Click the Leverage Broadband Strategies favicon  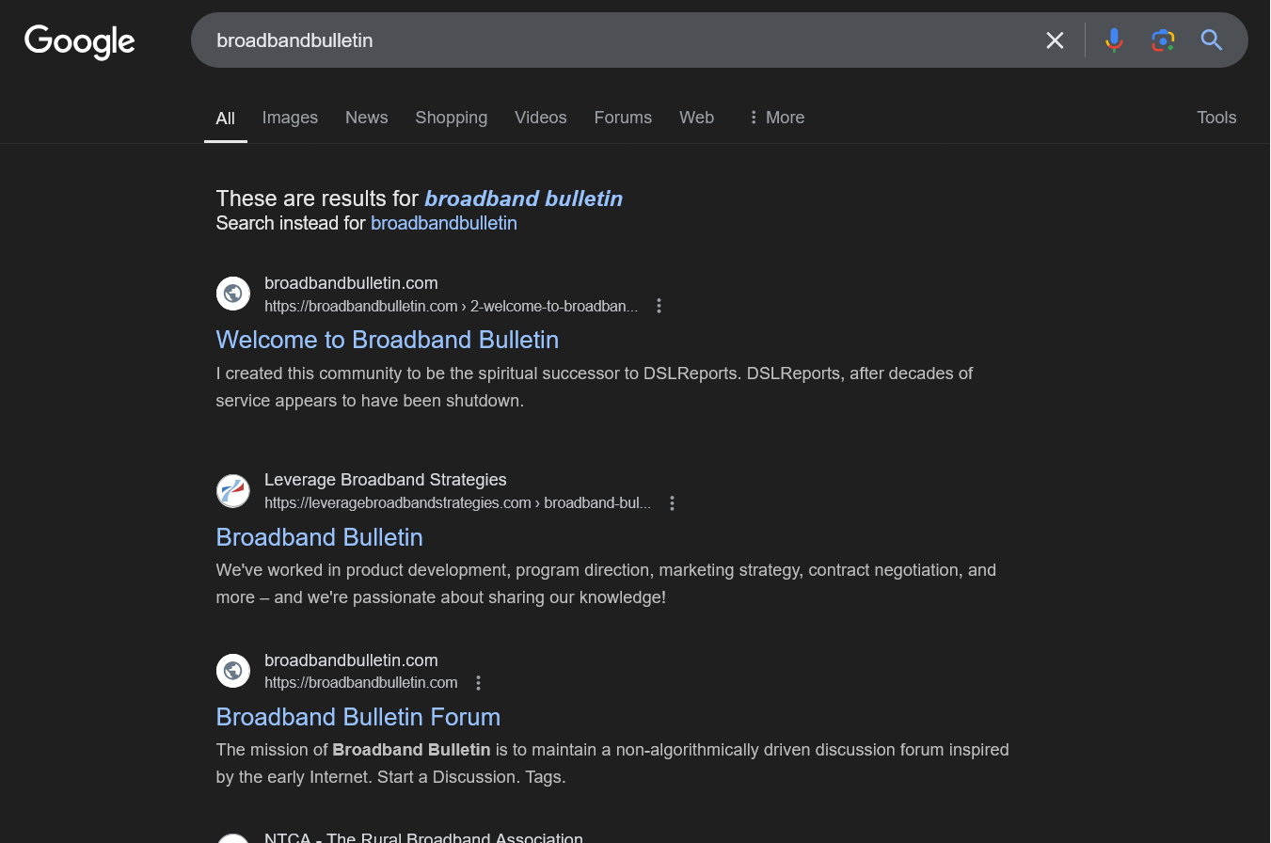click(x=233, y=491)
